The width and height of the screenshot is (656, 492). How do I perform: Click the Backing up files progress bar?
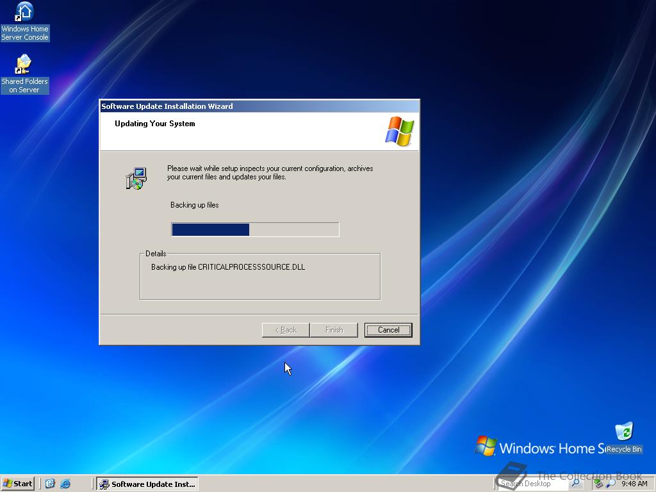pyautogui.click(x=255, y=229)
